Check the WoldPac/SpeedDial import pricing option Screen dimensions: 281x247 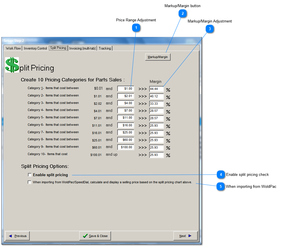[30, 182]
